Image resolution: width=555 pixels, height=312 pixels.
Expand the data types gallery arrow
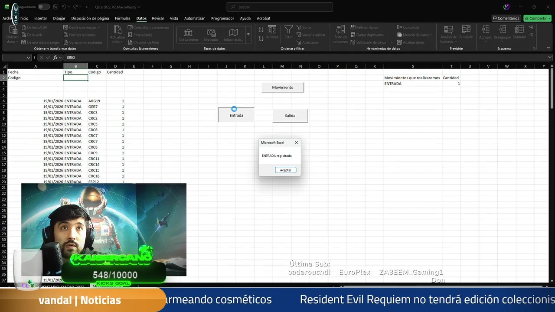pos(248,35)
